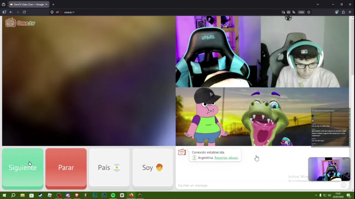Image resolution: width=355 pixels, height=199 pixels.
Task: Click the install/download page icon in address bar
Action: tap(288, 12)
